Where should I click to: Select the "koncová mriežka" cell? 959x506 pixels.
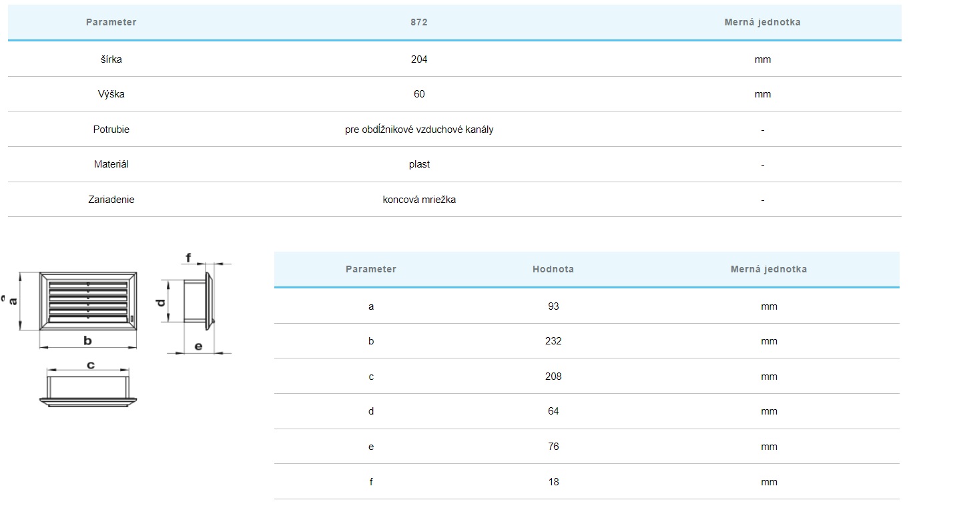(x=419, y=200)
